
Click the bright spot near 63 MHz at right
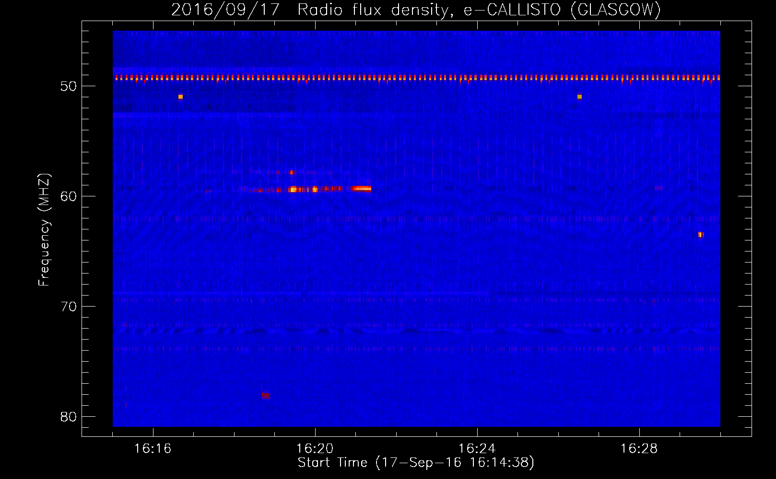pos(701,235)
